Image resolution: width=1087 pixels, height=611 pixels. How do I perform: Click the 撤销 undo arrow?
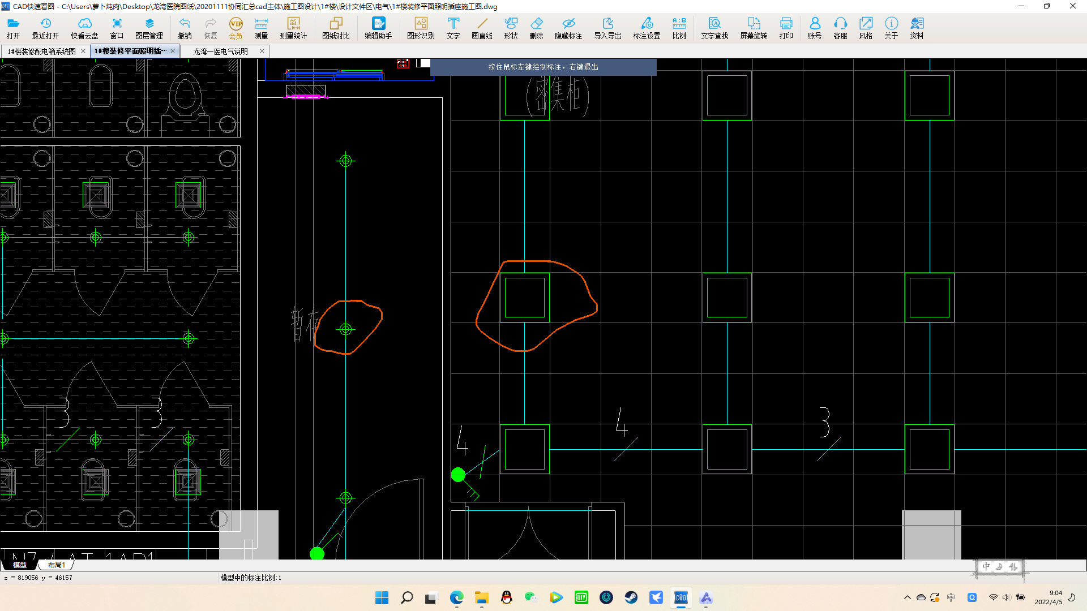pyautogui.click(x=185, y=28)
